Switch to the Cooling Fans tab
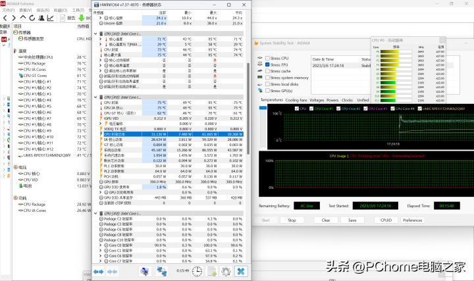474x281 pixels. coord(296,100)
